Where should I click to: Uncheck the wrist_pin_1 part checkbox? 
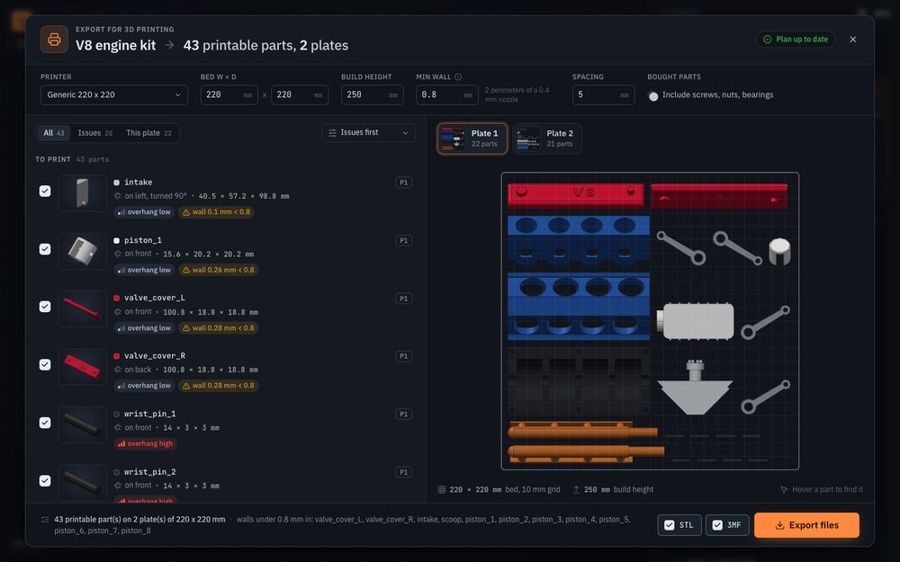click(x=45, y=423)
